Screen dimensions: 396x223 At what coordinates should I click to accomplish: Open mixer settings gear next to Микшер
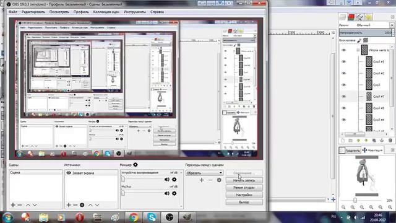point(136,165)
